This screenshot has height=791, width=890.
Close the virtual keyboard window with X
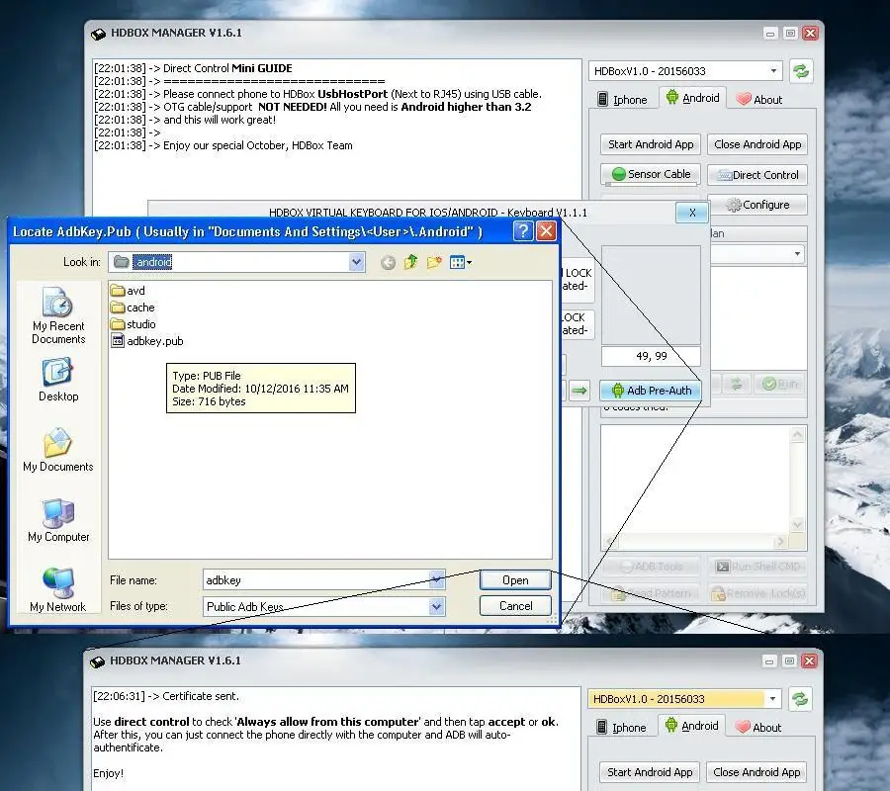click(692, 213)
